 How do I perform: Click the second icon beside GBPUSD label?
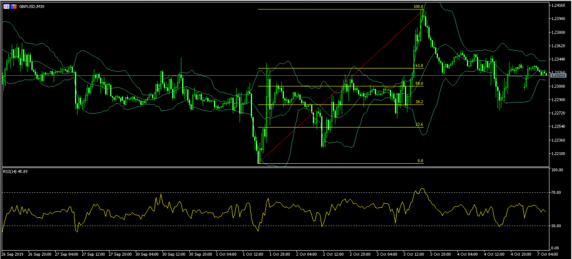point(14,6)
